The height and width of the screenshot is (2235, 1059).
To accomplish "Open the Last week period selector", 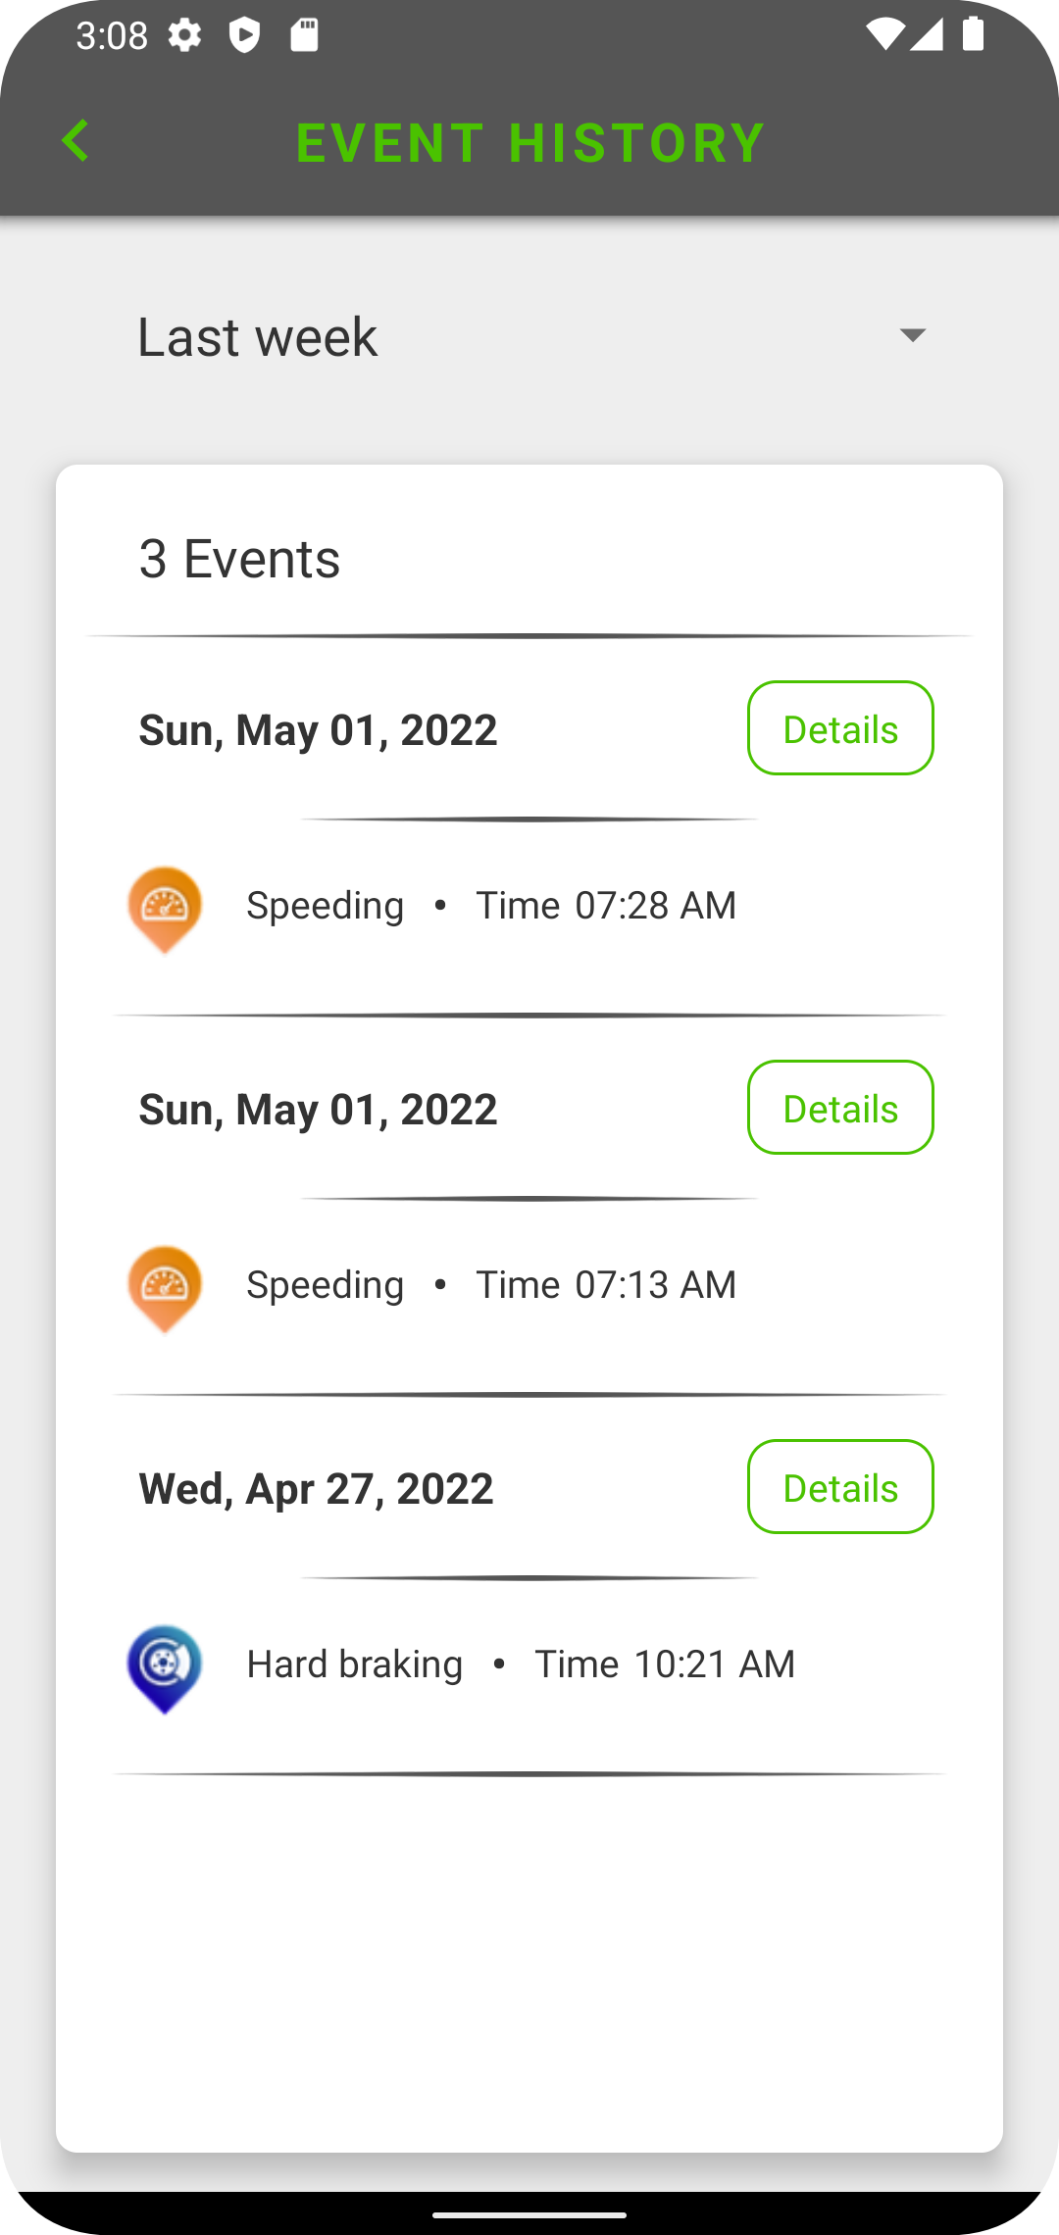I will 529,336.
